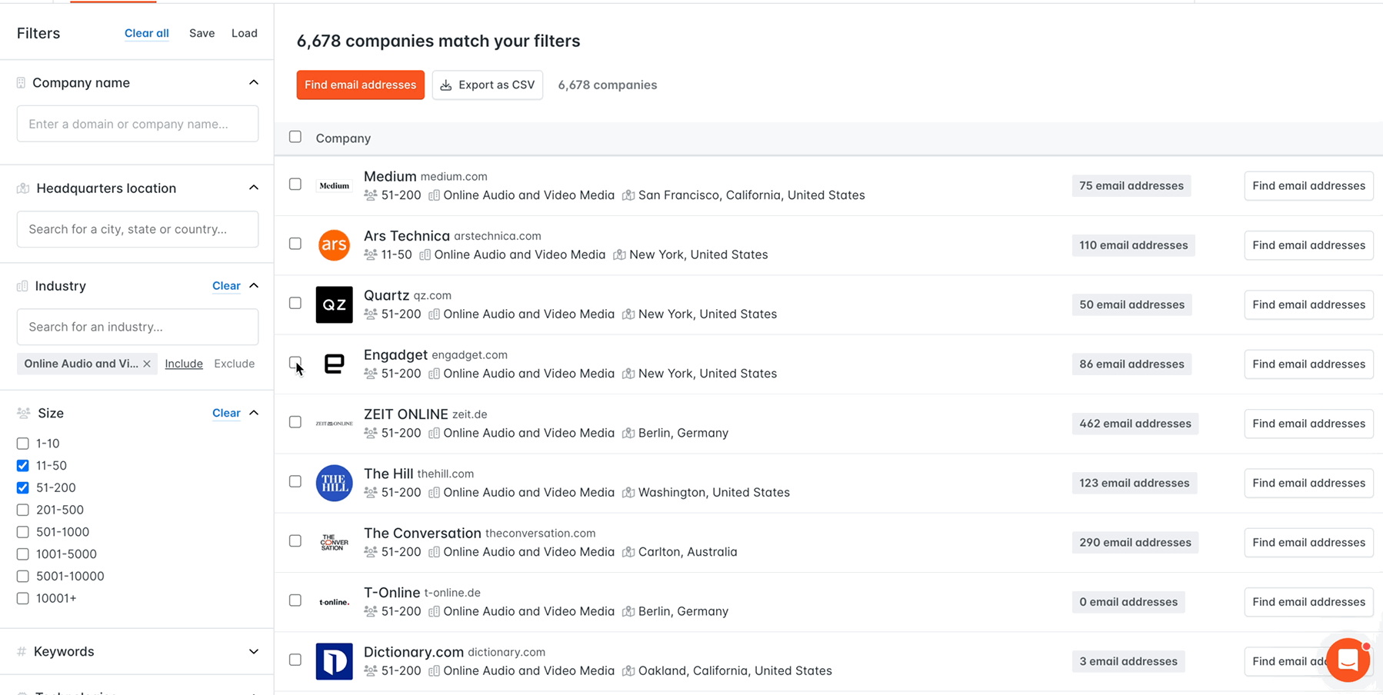This screenshot has width=1383, height=695.
Task: Open the T-Online logo icon
Action: (x=334, y=602)
